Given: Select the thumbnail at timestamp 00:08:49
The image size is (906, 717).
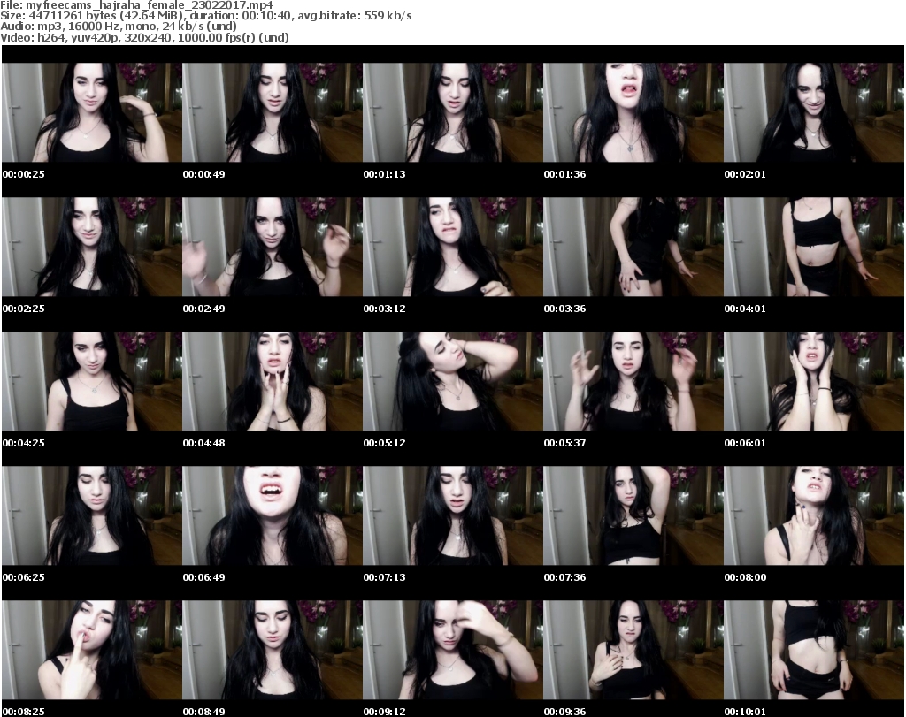Looking at the screenshot, I should coord(273,650).
